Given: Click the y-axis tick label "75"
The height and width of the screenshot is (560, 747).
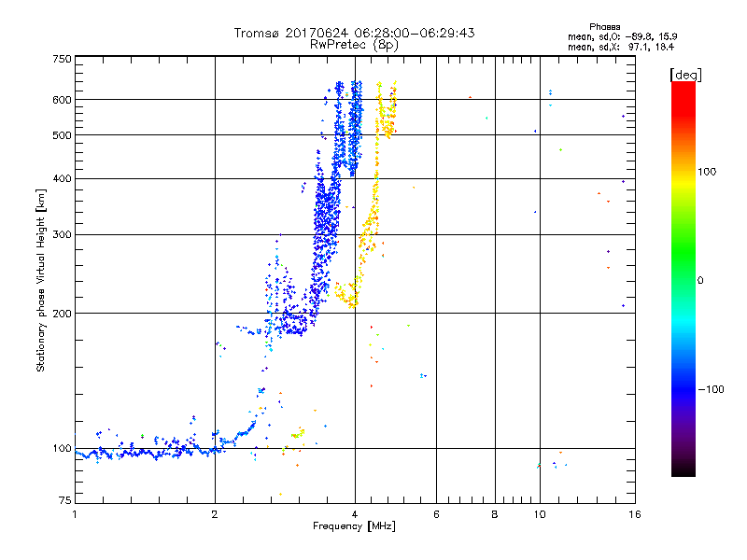Looking at the screenshot, I should click(x=65, y=500).
